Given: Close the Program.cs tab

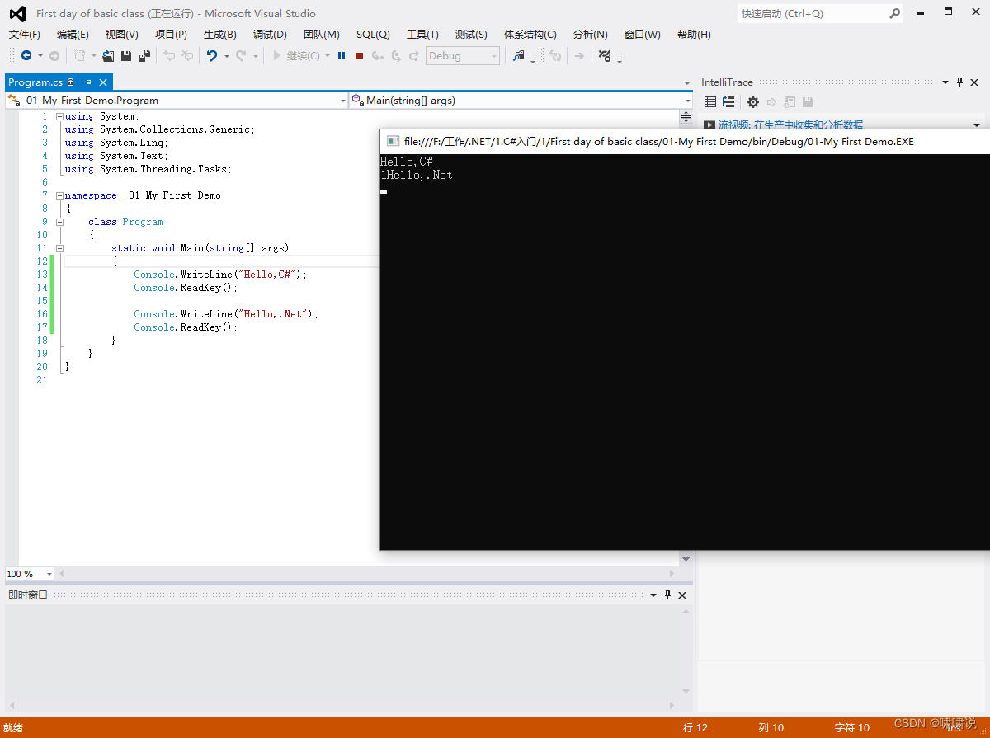Looking at the screenshot, I should [103, 82].
